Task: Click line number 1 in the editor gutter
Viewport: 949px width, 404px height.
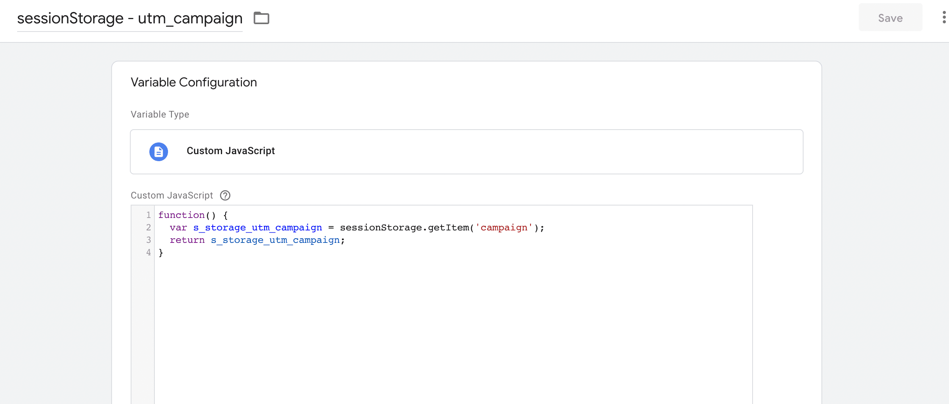Action: click(x=149, y=215)
